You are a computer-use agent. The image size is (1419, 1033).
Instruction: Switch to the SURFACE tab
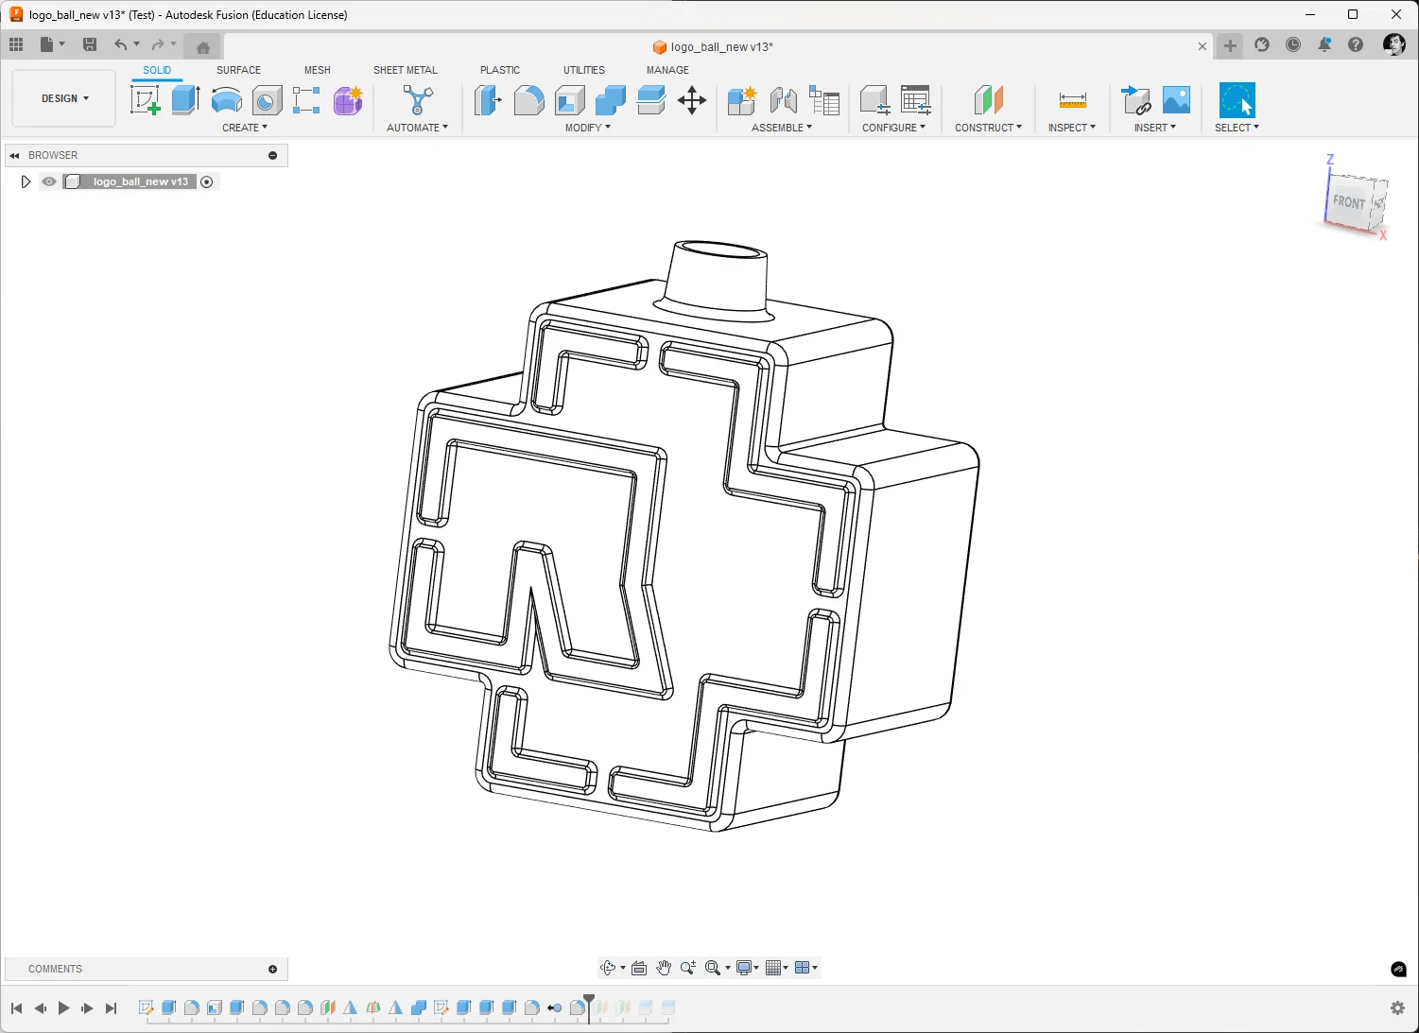pos(238,70)
